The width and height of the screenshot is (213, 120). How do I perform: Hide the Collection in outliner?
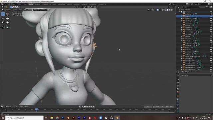211,12
